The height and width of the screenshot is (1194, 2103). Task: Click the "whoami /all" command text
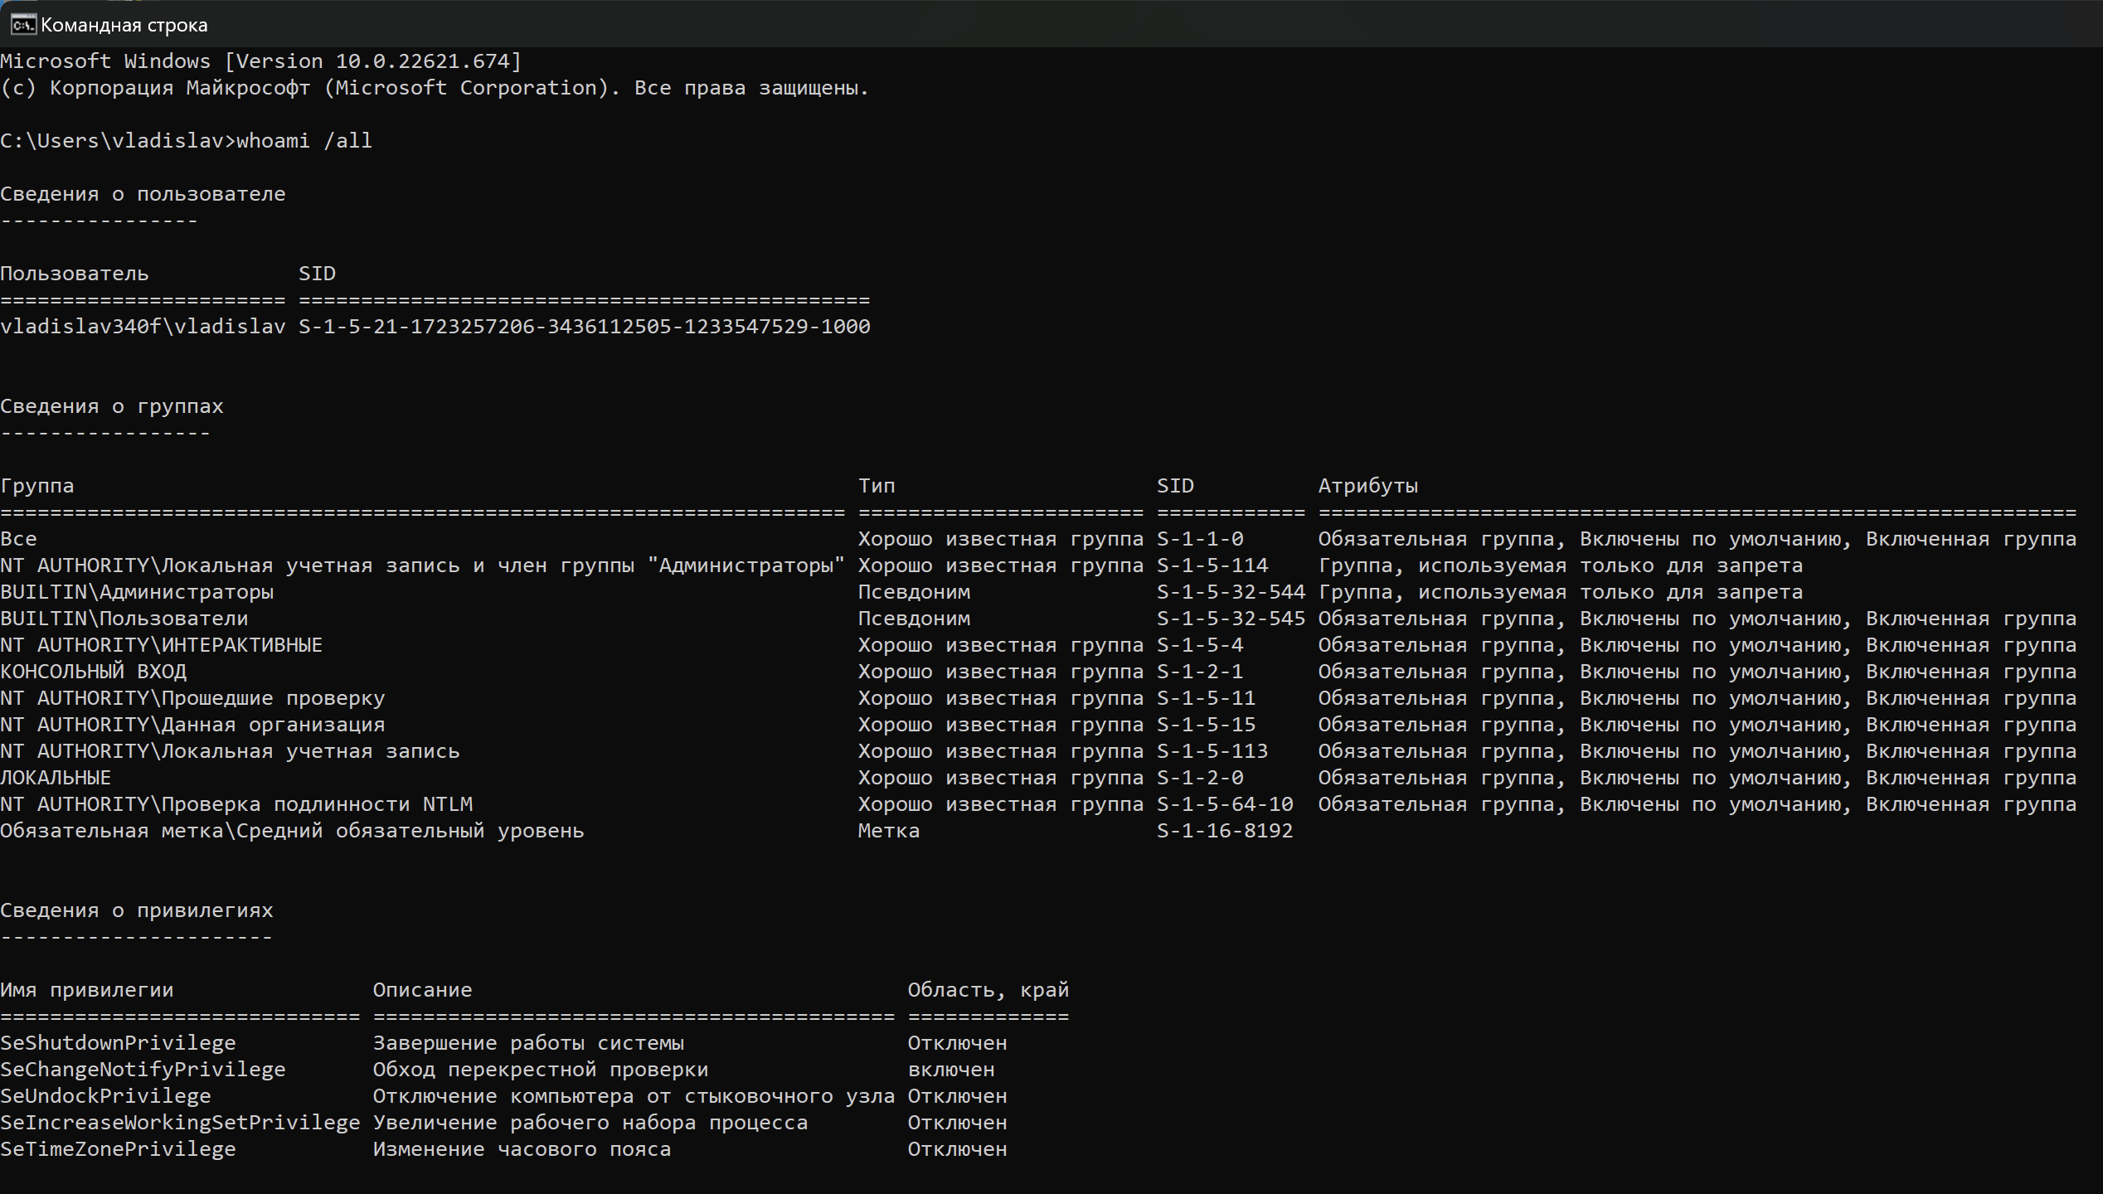point(304,141)
